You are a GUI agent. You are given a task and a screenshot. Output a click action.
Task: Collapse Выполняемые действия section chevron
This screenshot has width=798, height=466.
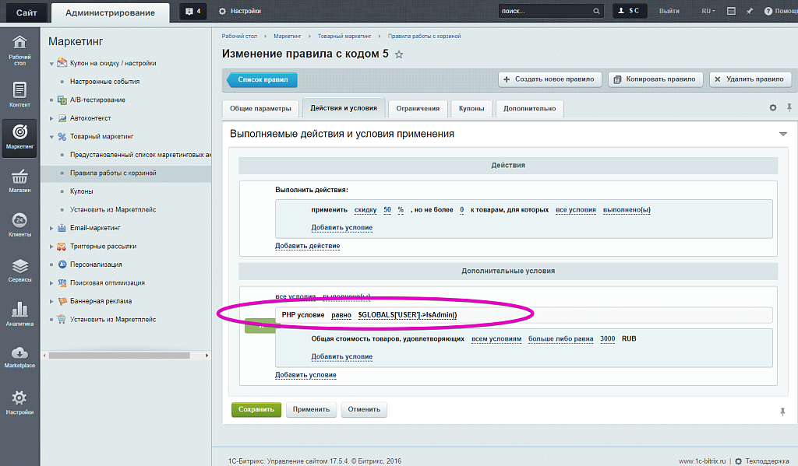click(x=782, y=133)
